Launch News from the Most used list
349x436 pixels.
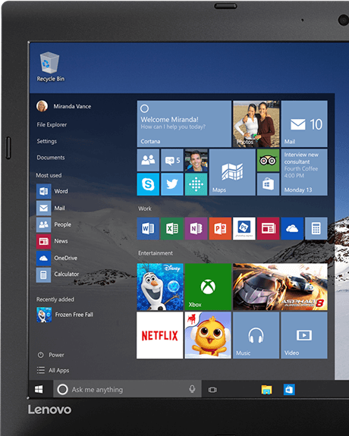(52, 241)
